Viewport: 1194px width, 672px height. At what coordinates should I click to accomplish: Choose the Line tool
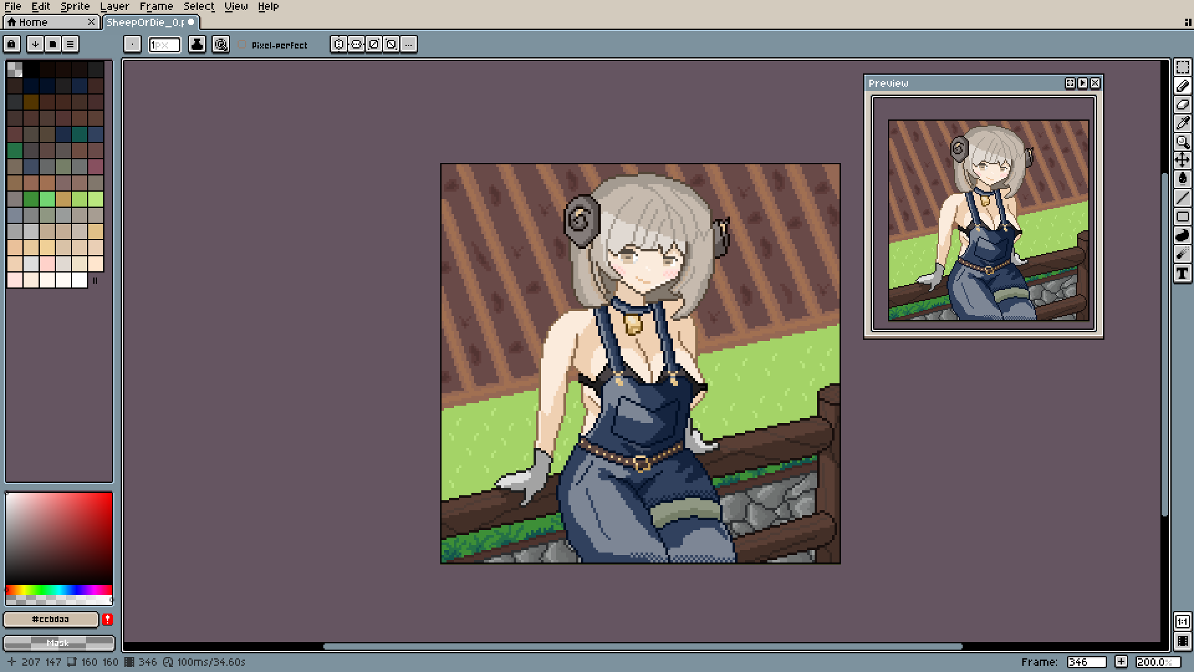point(1182,198)
